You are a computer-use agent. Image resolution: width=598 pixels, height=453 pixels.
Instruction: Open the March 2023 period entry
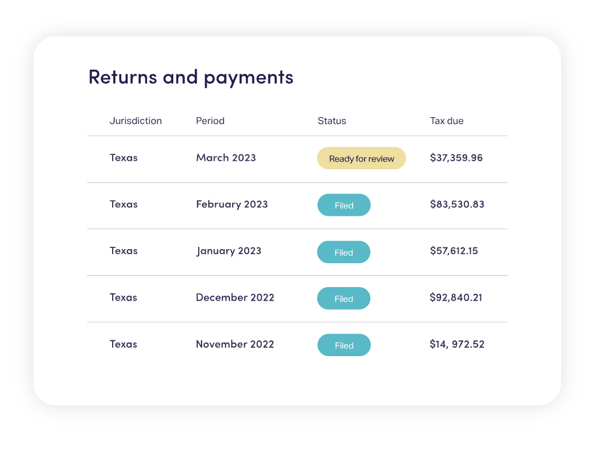click(x=226, y=158)
